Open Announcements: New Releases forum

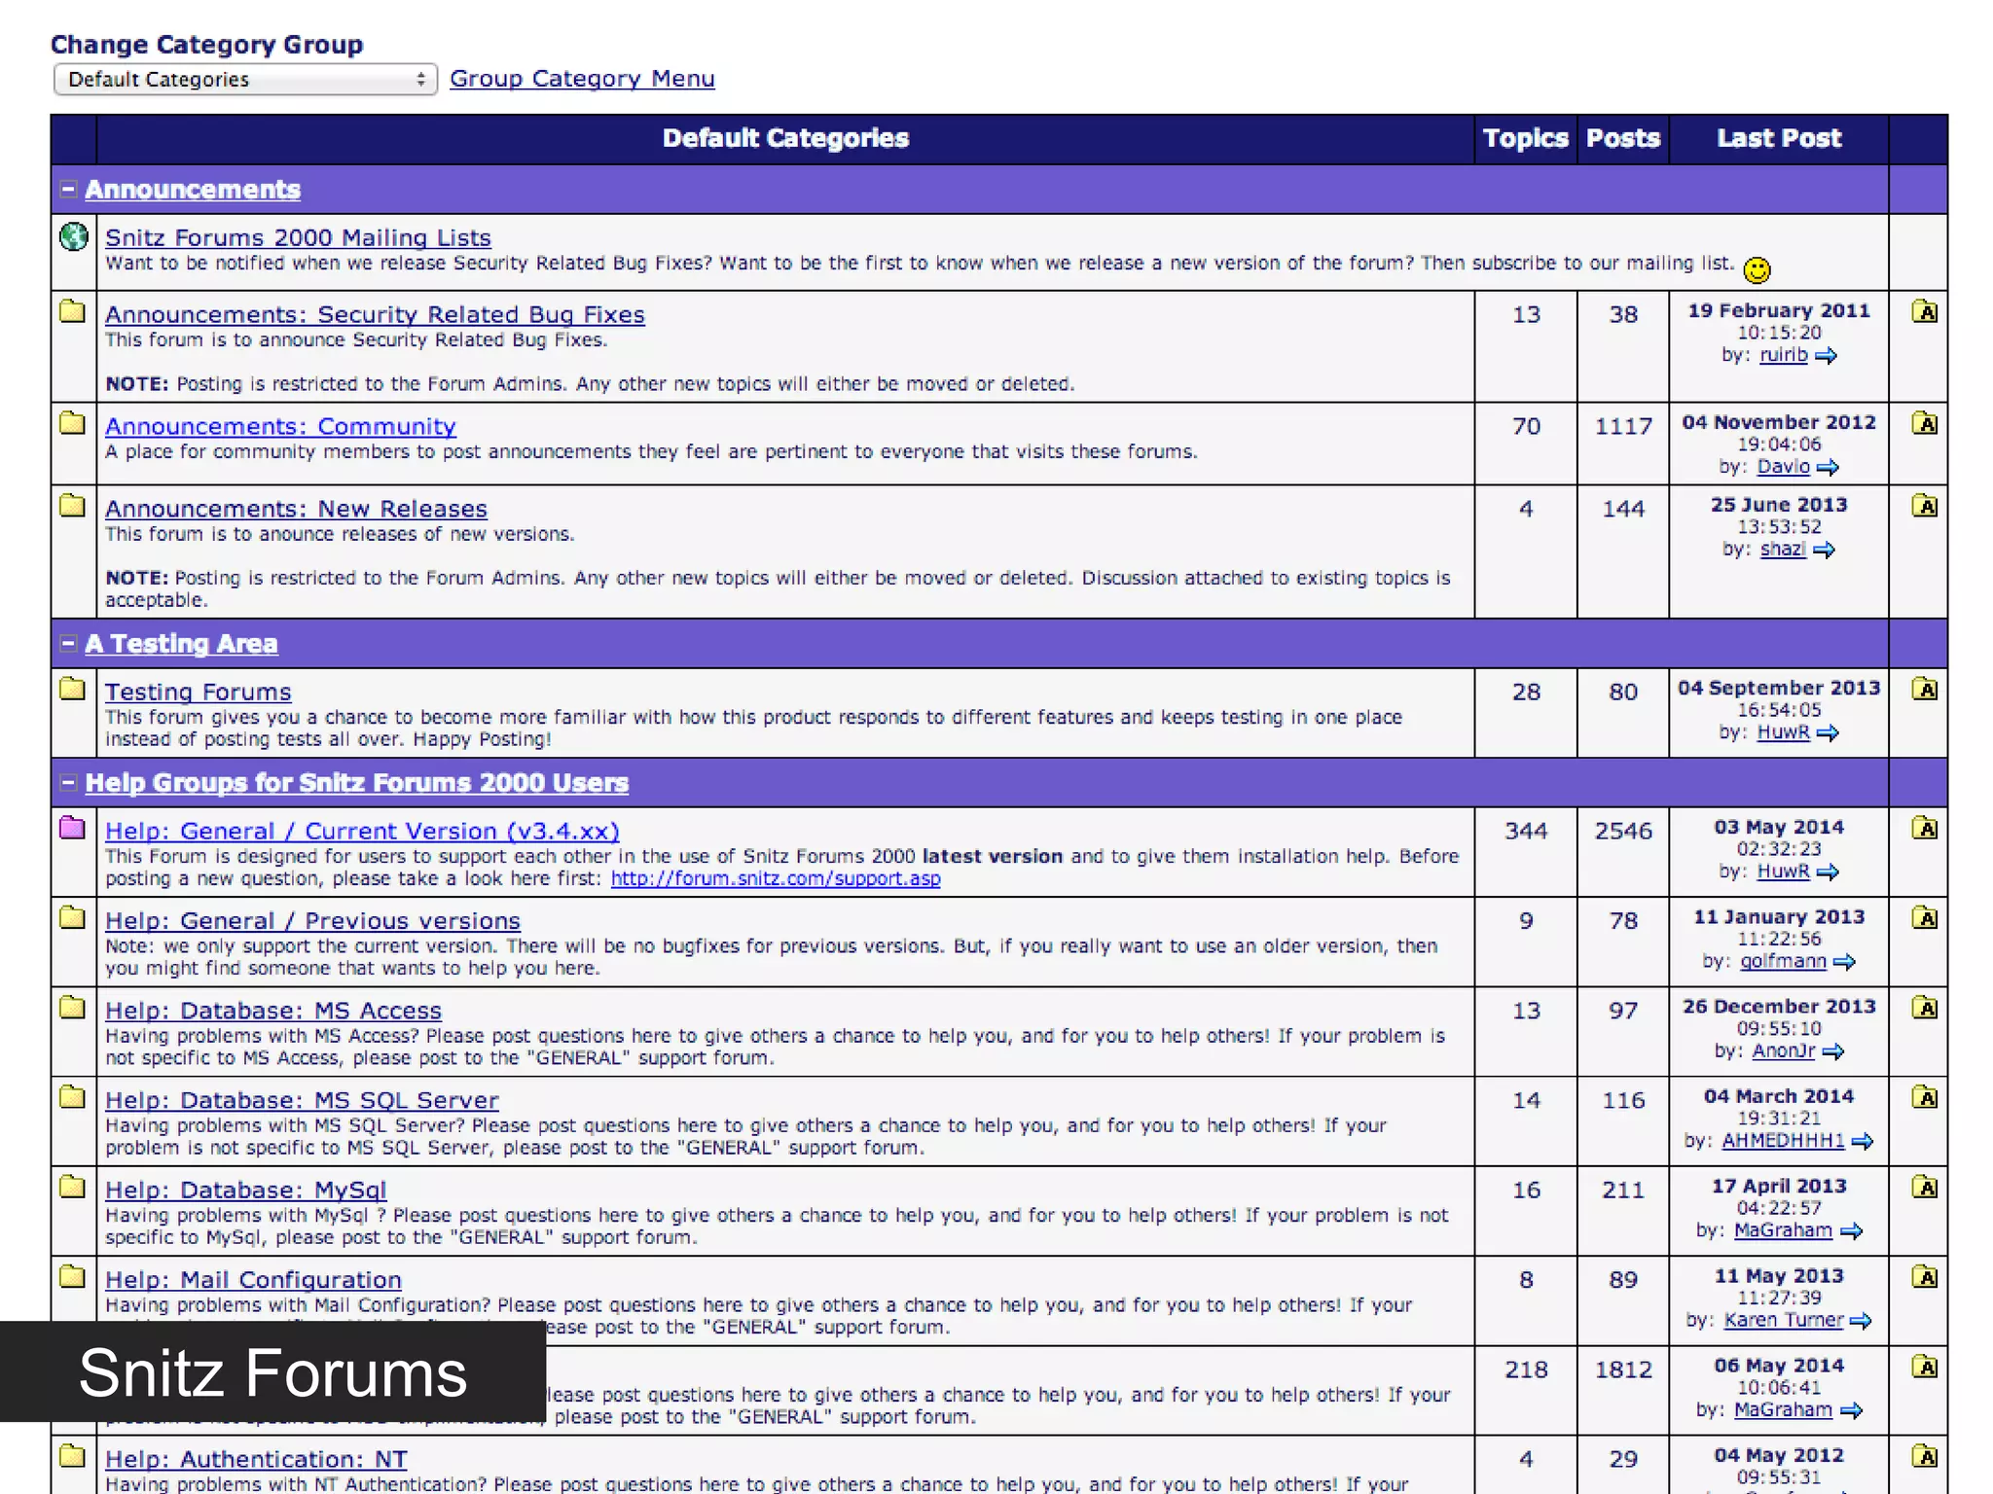[296, 509]
